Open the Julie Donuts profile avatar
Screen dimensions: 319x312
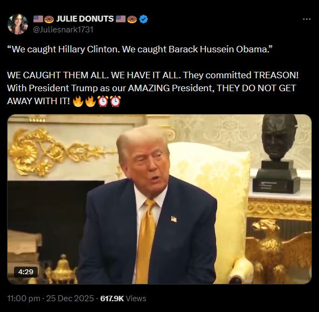coord(18,24)
